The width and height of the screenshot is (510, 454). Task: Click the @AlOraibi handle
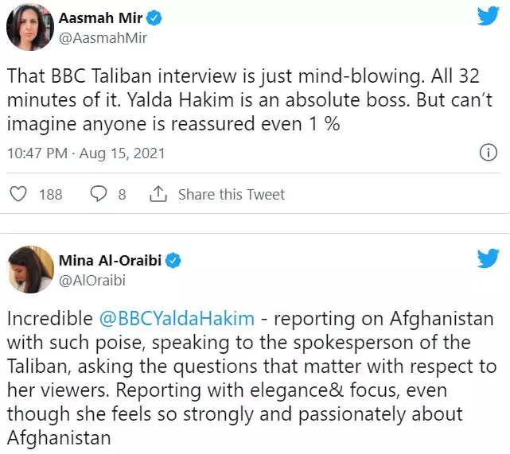coord(92,279)
